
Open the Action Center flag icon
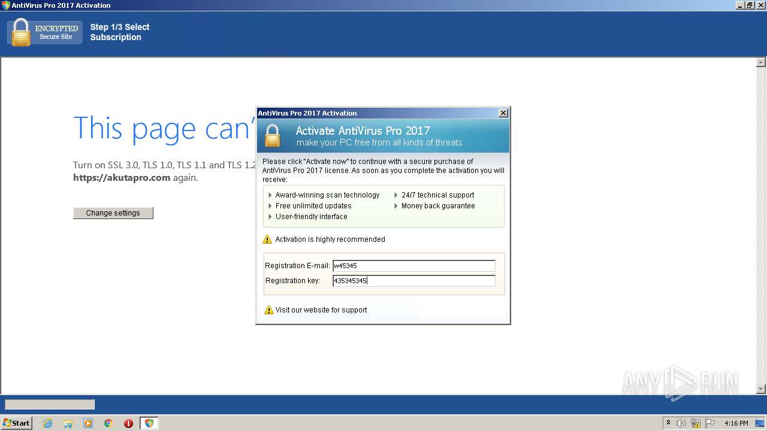coord(710,423)
